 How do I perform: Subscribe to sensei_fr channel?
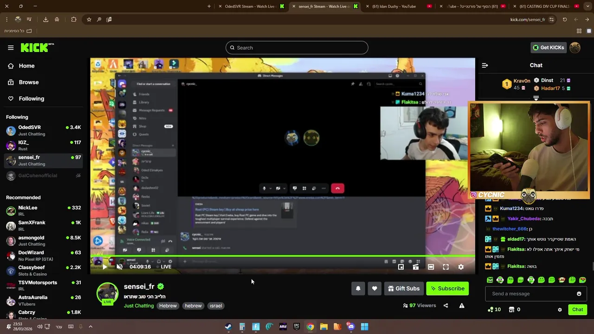point(447,289)
